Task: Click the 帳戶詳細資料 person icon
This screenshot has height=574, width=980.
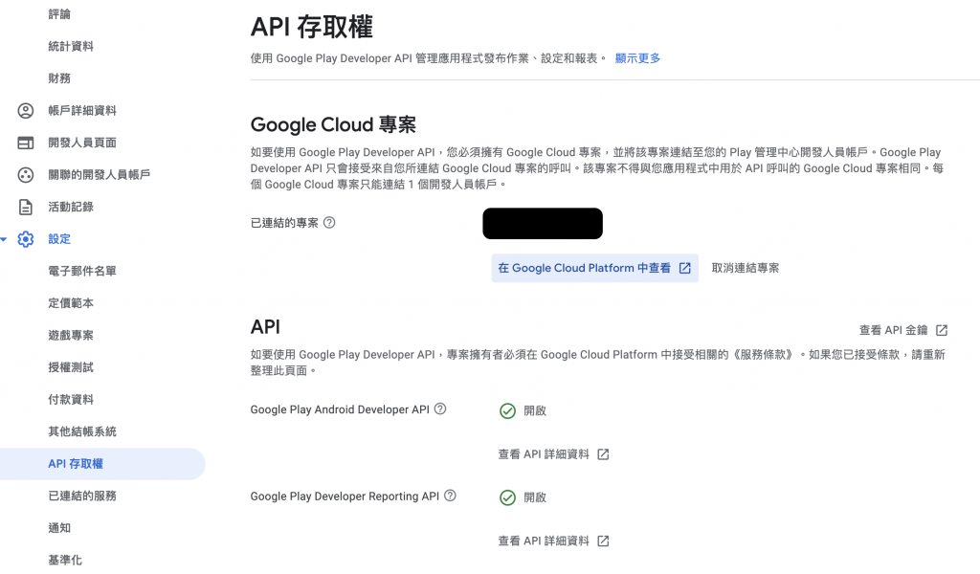Action: click(x=26, y=111)
